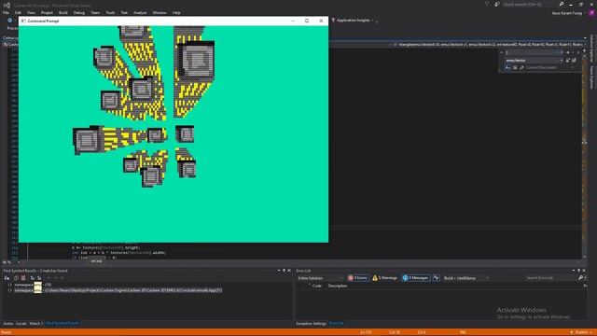597x336 pixels.
Task: Click Replace all icon in find box
Action: click(575, 60)
